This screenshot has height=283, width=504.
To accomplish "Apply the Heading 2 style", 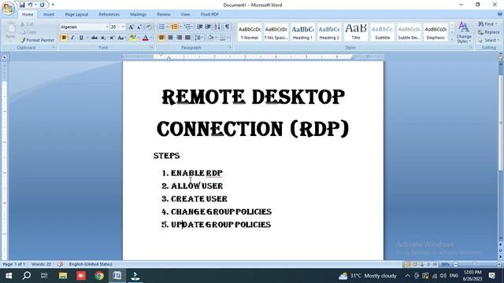I will pyautogui.click(x=329, y=32).
